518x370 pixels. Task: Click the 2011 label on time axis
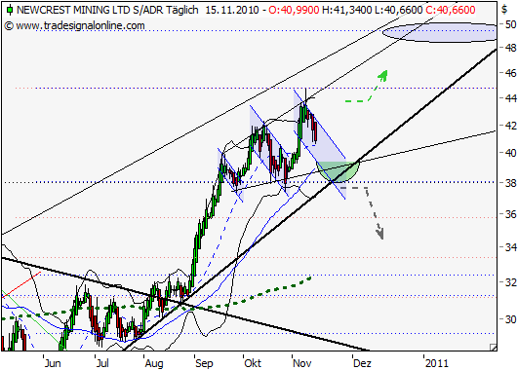(437, 363)
